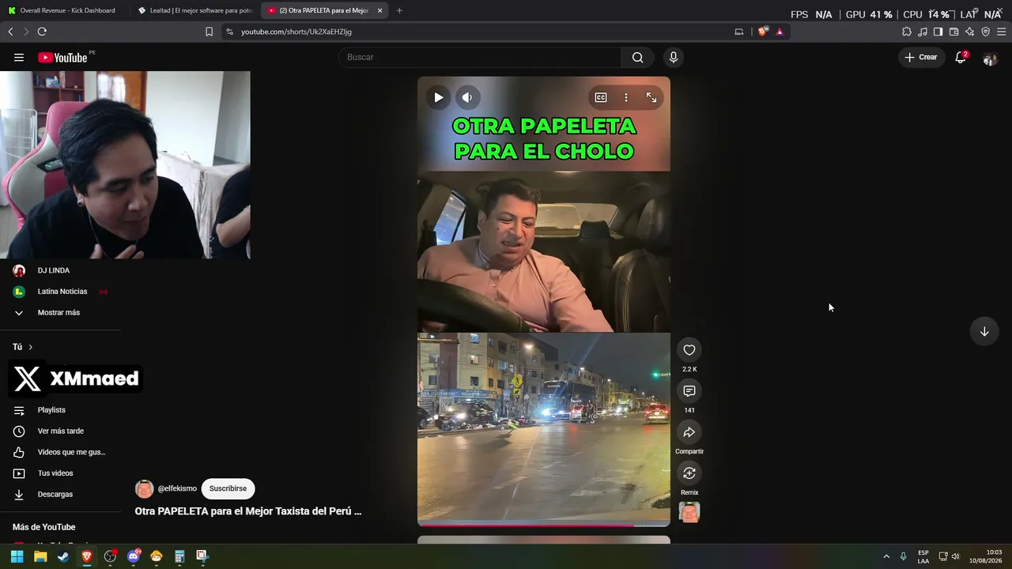Toggle closed captions on the Short

tap(601, 97)
